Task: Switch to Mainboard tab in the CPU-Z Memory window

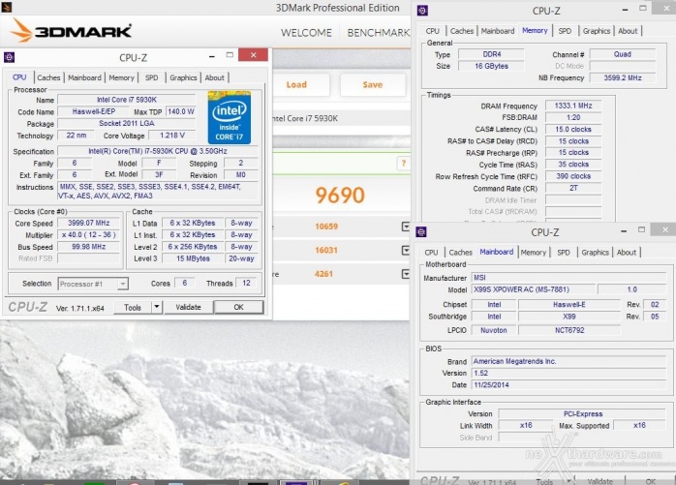Action: pyautogui.click(x=498, y=31)
